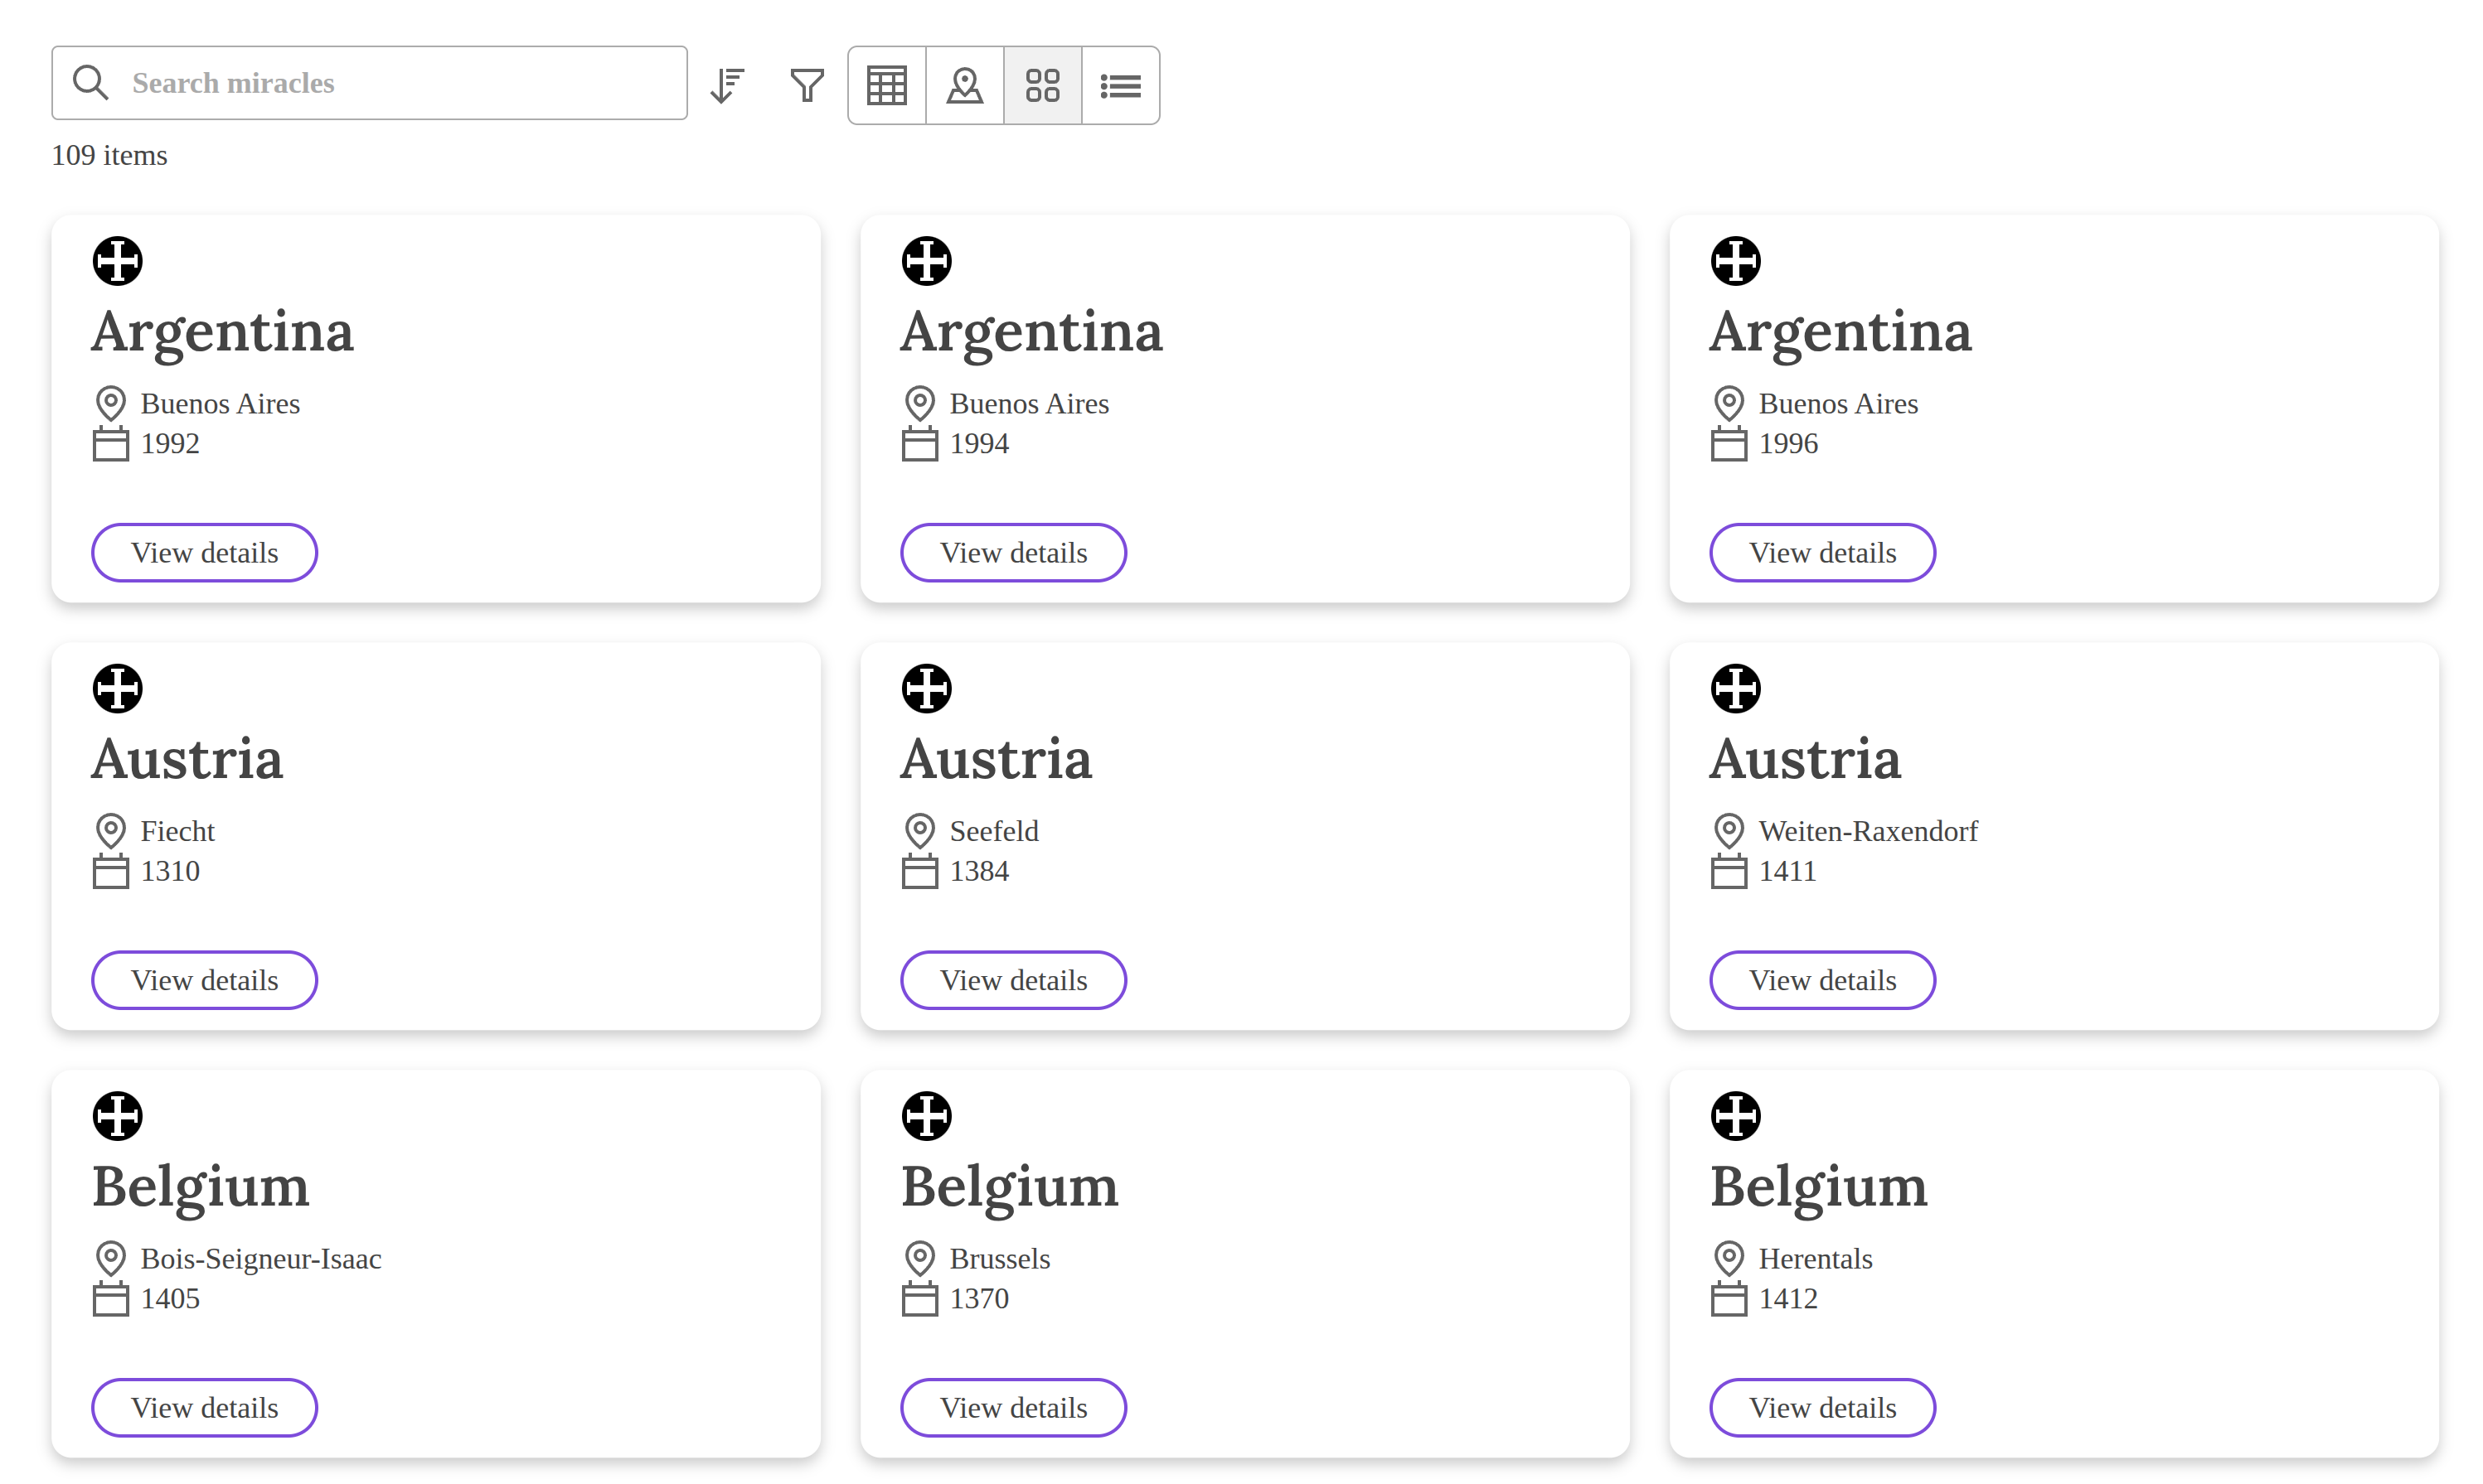Switch to list view
2483x1484 pixels.
pyautogui.click(x=1120, y=85)
